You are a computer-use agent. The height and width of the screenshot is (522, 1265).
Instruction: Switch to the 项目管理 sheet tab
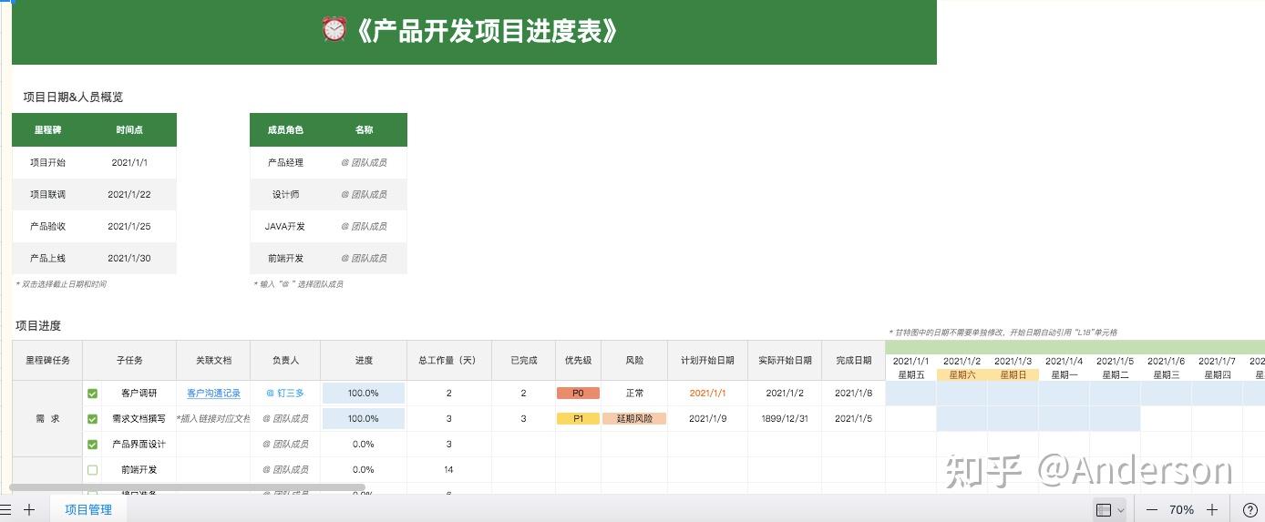[88, 510]
